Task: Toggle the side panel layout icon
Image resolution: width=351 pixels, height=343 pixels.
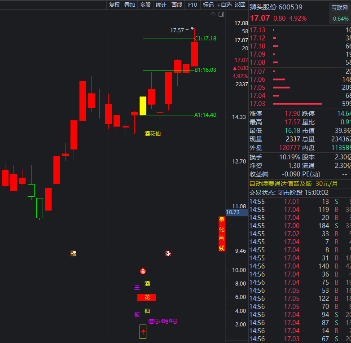Action: pyautogui.click(x=221, y=14)
